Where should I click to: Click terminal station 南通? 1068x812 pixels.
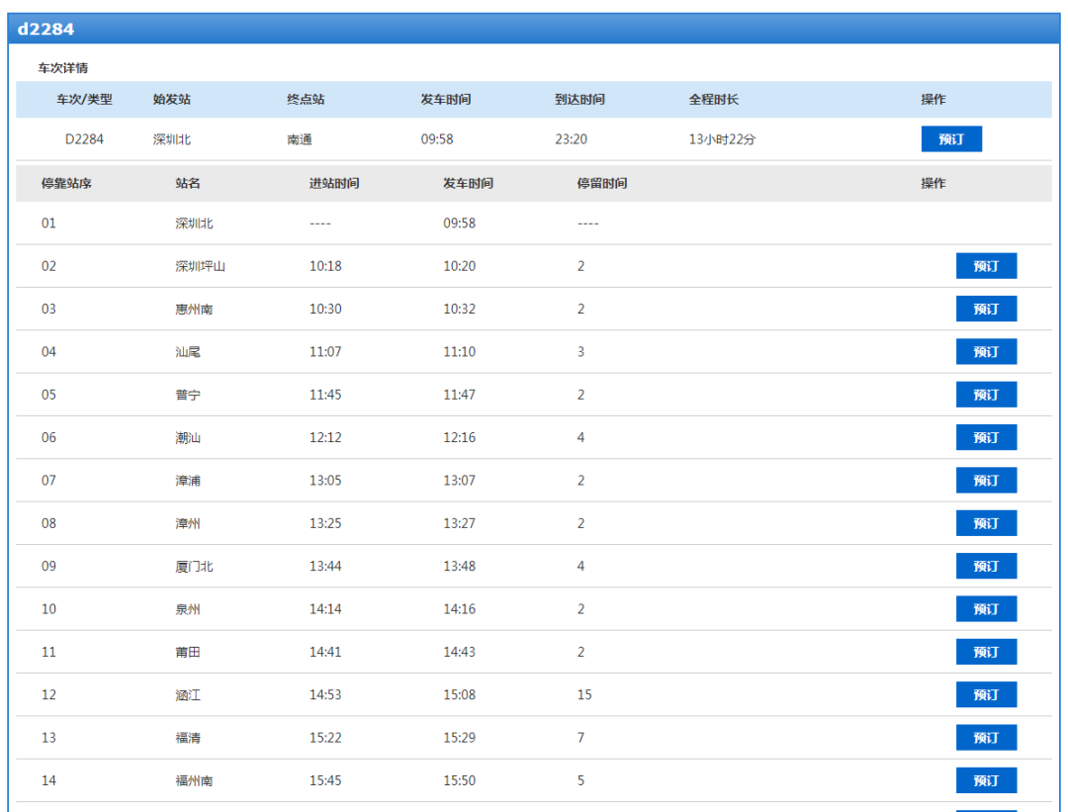click(x=300, y=139)
